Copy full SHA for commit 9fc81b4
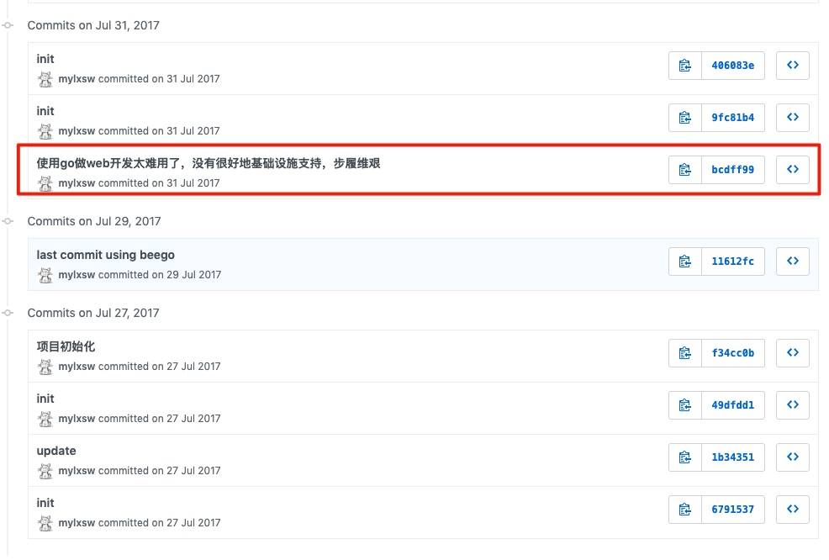This screenshot has height=560, width=829. click(684, 118)
